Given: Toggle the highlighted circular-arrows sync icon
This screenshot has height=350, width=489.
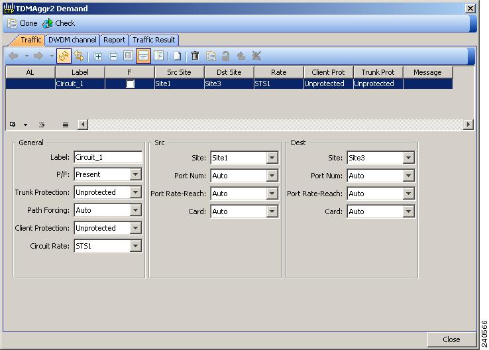Looking at the screenshot, I should click(x=64, y=56).
